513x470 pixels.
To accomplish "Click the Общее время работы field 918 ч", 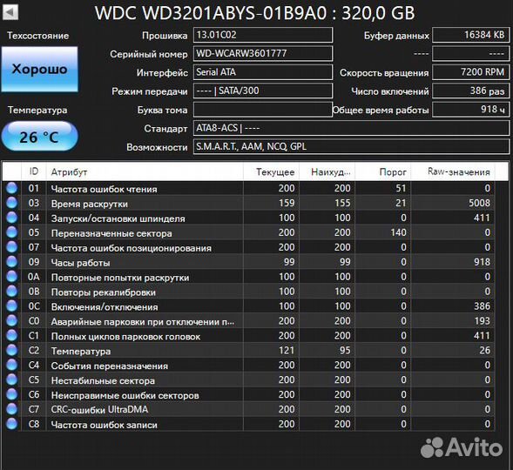I will tap(471, 110).
